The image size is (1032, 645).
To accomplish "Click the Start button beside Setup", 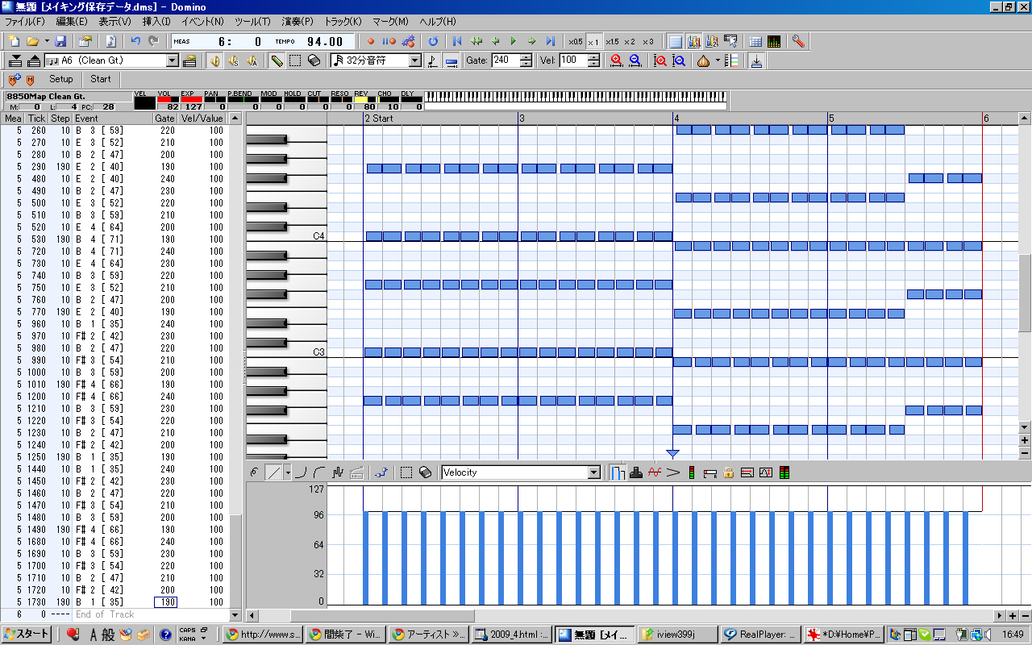I will [x=101, y=79].
